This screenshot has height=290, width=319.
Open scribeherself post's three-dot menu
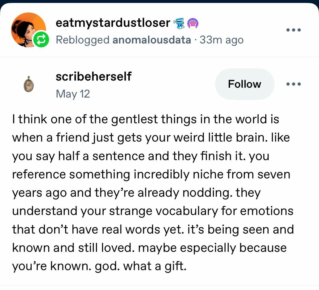(294, 84)
